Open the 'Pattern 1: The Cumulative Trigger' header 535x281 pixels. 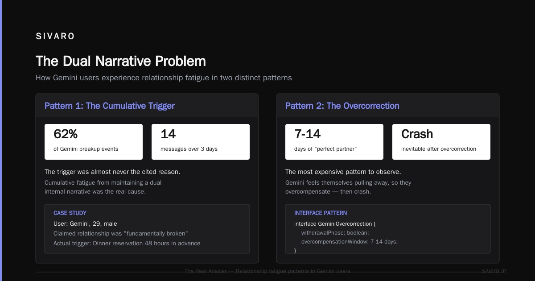(x=110, y=106)
